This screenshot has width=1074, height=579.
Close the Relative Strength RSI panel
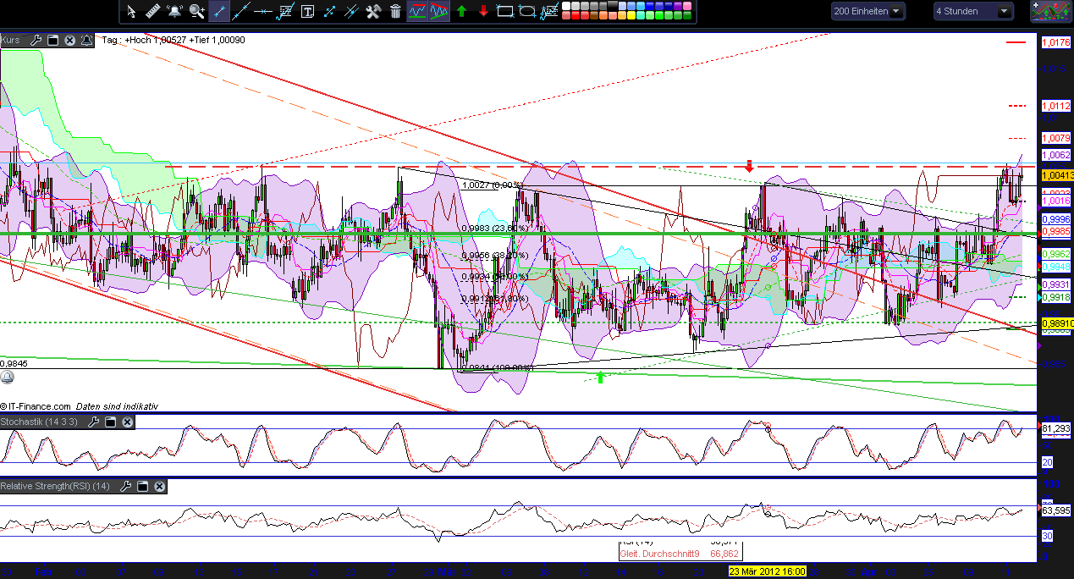coord(159,486)
